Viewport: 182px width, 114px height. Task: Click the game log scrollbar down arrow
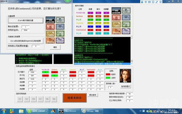pyautogui.click(x=131, y=64)
